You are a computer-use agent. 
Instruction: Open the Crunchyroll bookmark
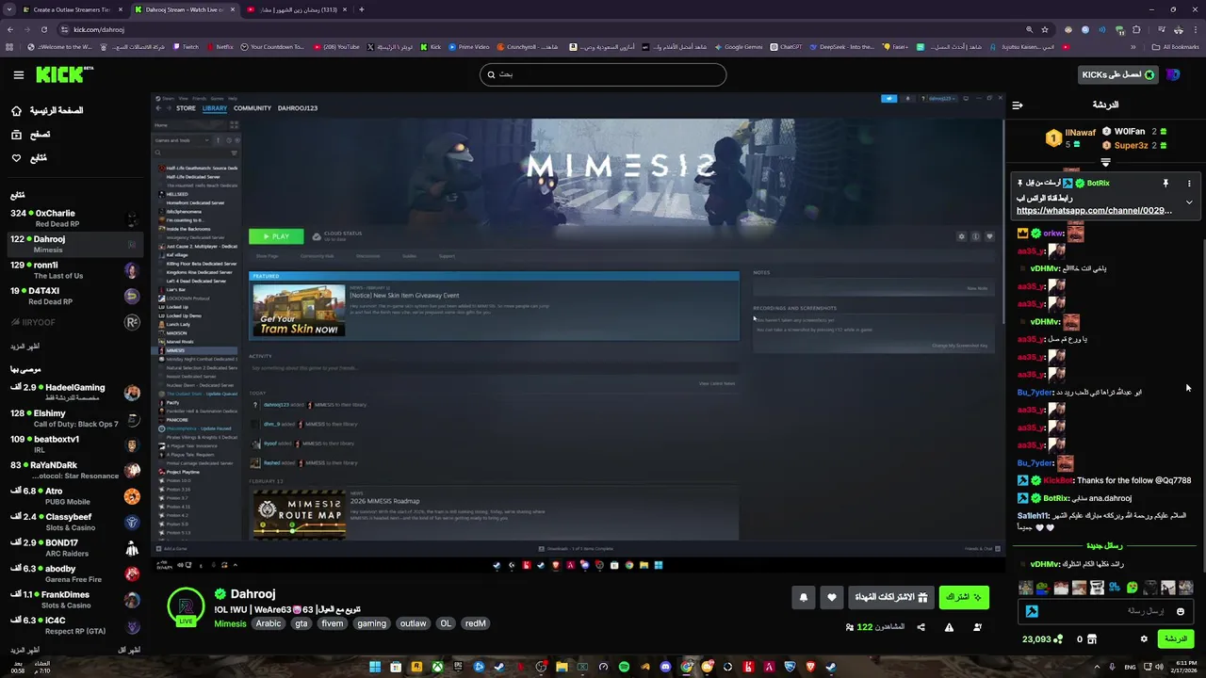pos(527,46)
